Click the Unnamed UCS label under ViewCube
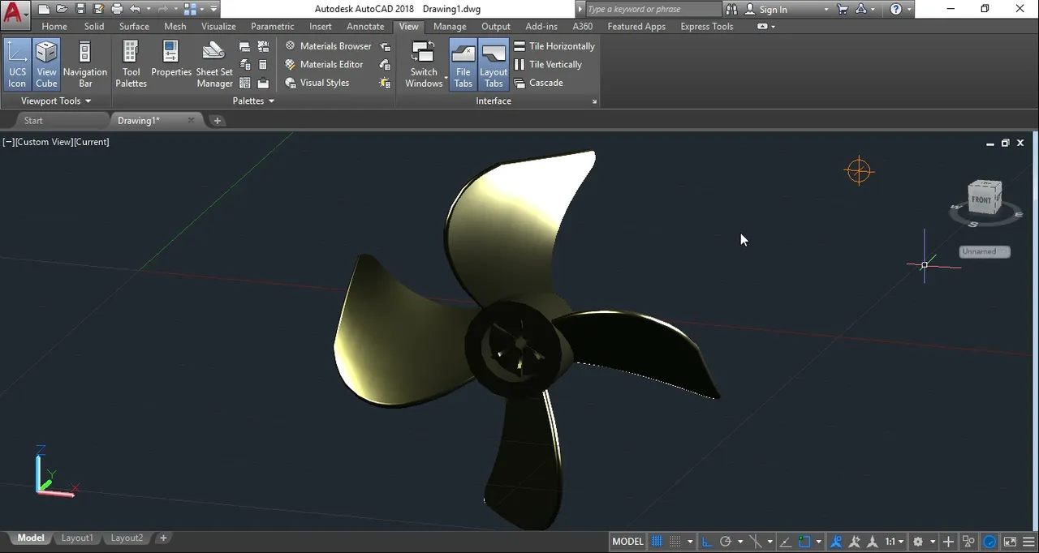 pyautogui.click(x=984, y=251)
